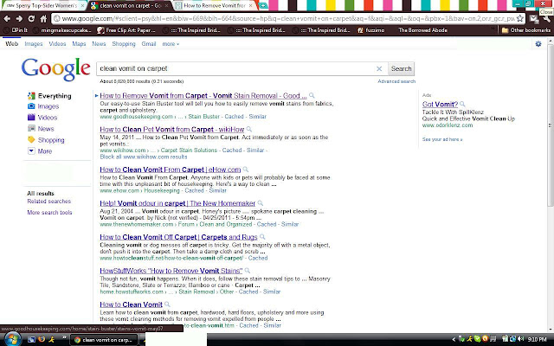
Task: Preview the HowStuffWorks result with its magnifier
Action: pyautogui.click(x=248, y=271)
